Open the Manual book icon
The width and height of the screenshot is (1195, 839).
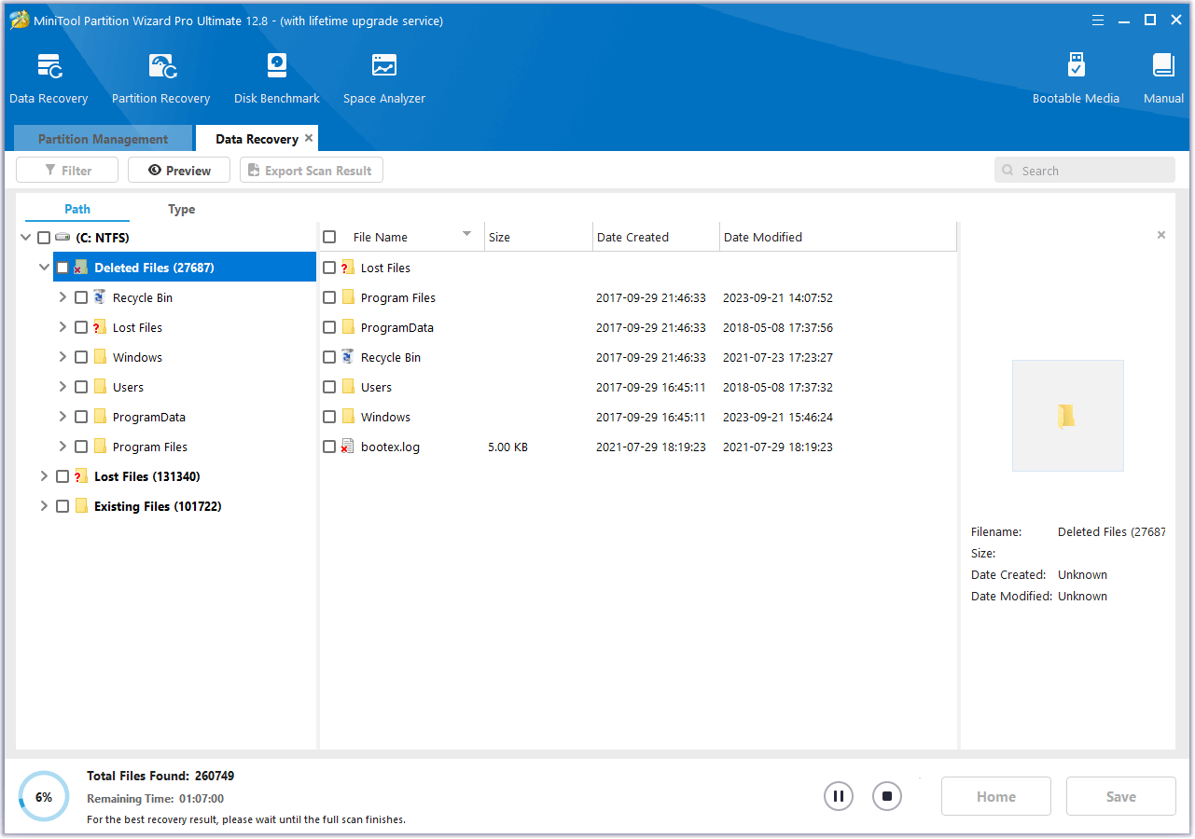coord(1163,67)
